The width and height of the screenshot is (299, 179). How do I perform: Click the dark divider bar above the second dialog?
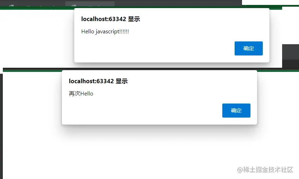[x=32, y=69]
